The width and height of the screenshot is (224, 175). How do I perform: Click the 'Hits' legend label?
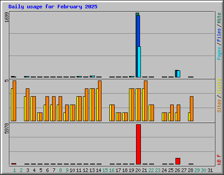(x=219, y=18)
